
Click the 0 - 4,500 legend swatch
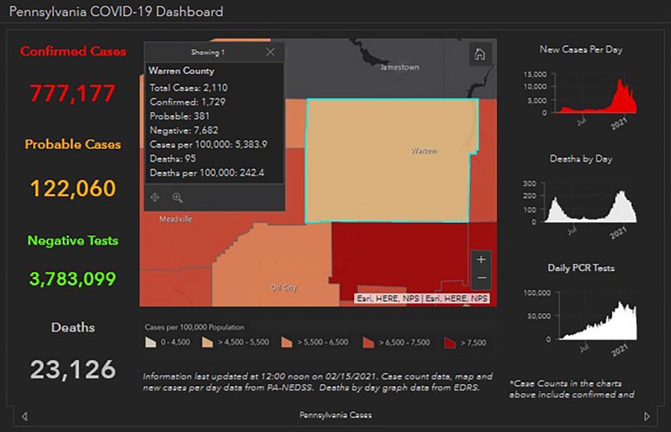click(149, 342)
